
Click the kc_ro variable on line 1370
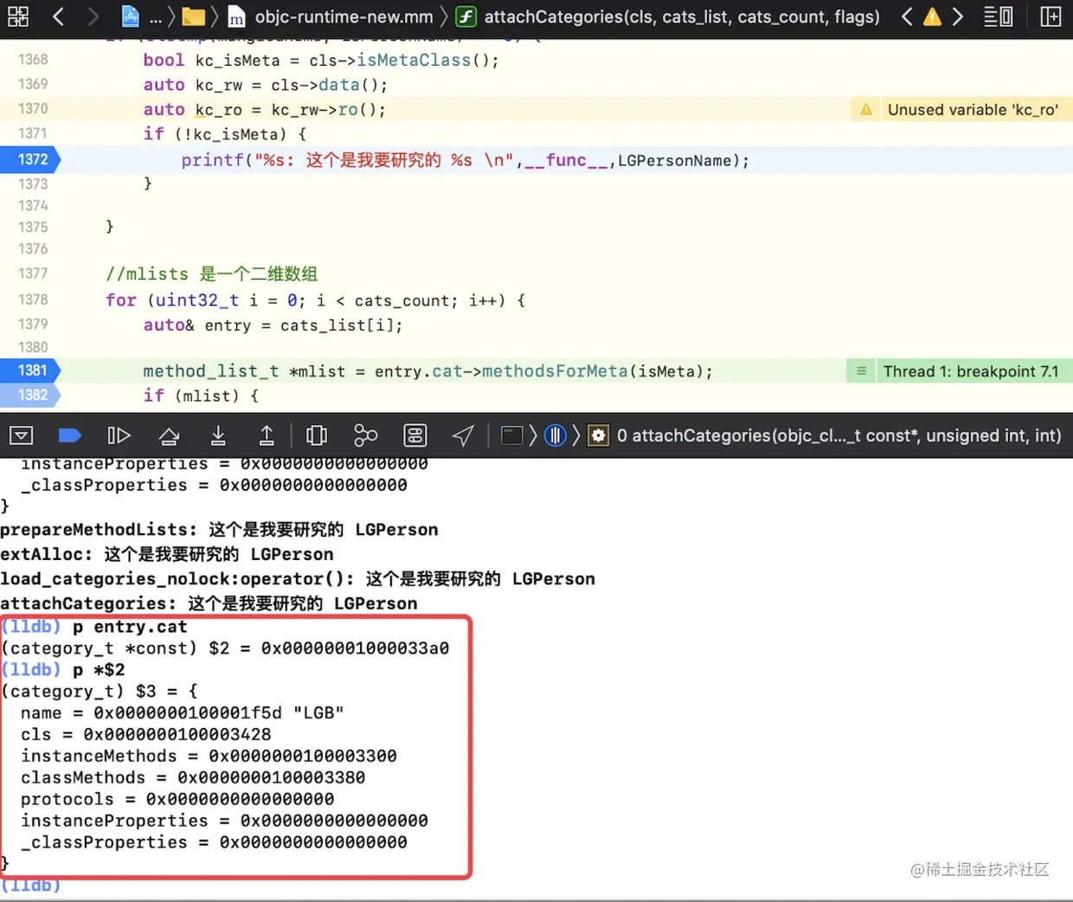click(218, 110)
